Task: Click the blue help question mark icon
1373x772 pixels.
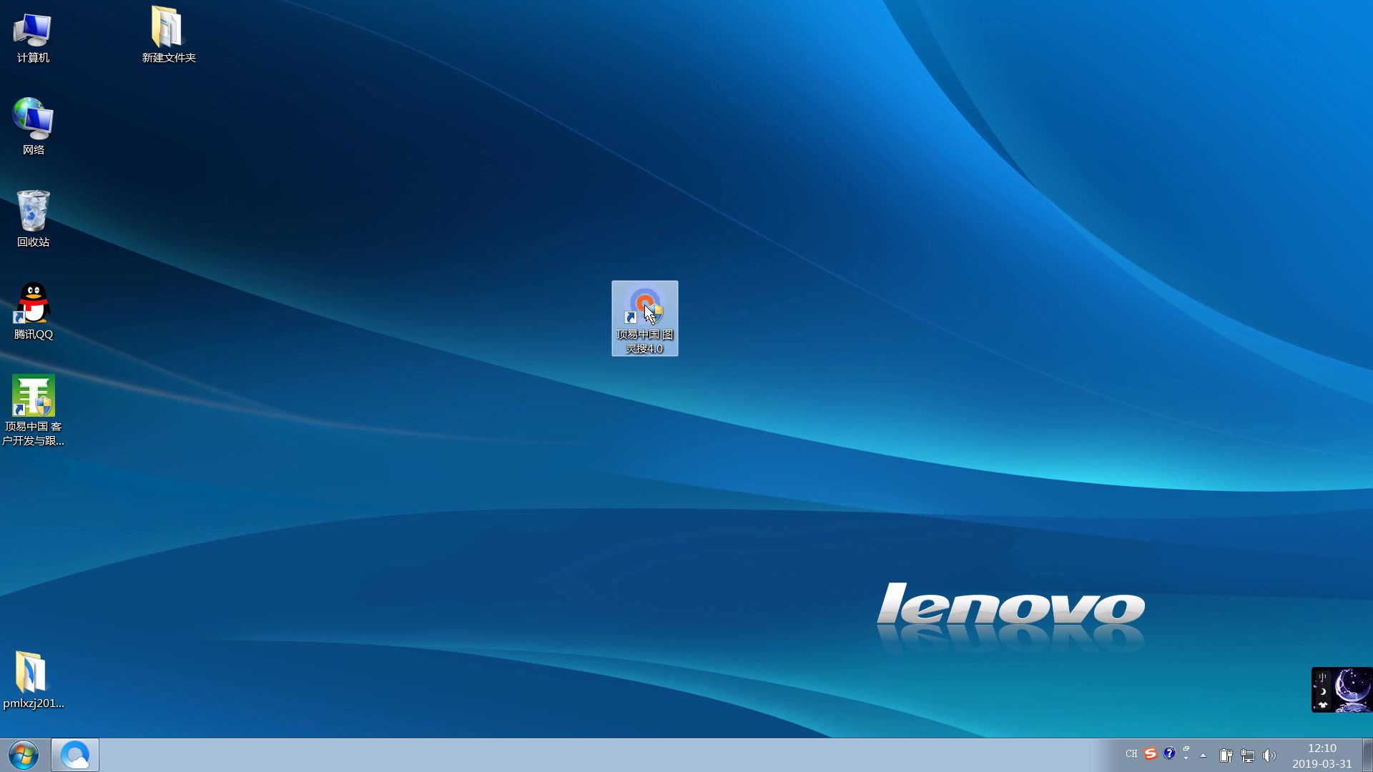Action: point(1169,753)
